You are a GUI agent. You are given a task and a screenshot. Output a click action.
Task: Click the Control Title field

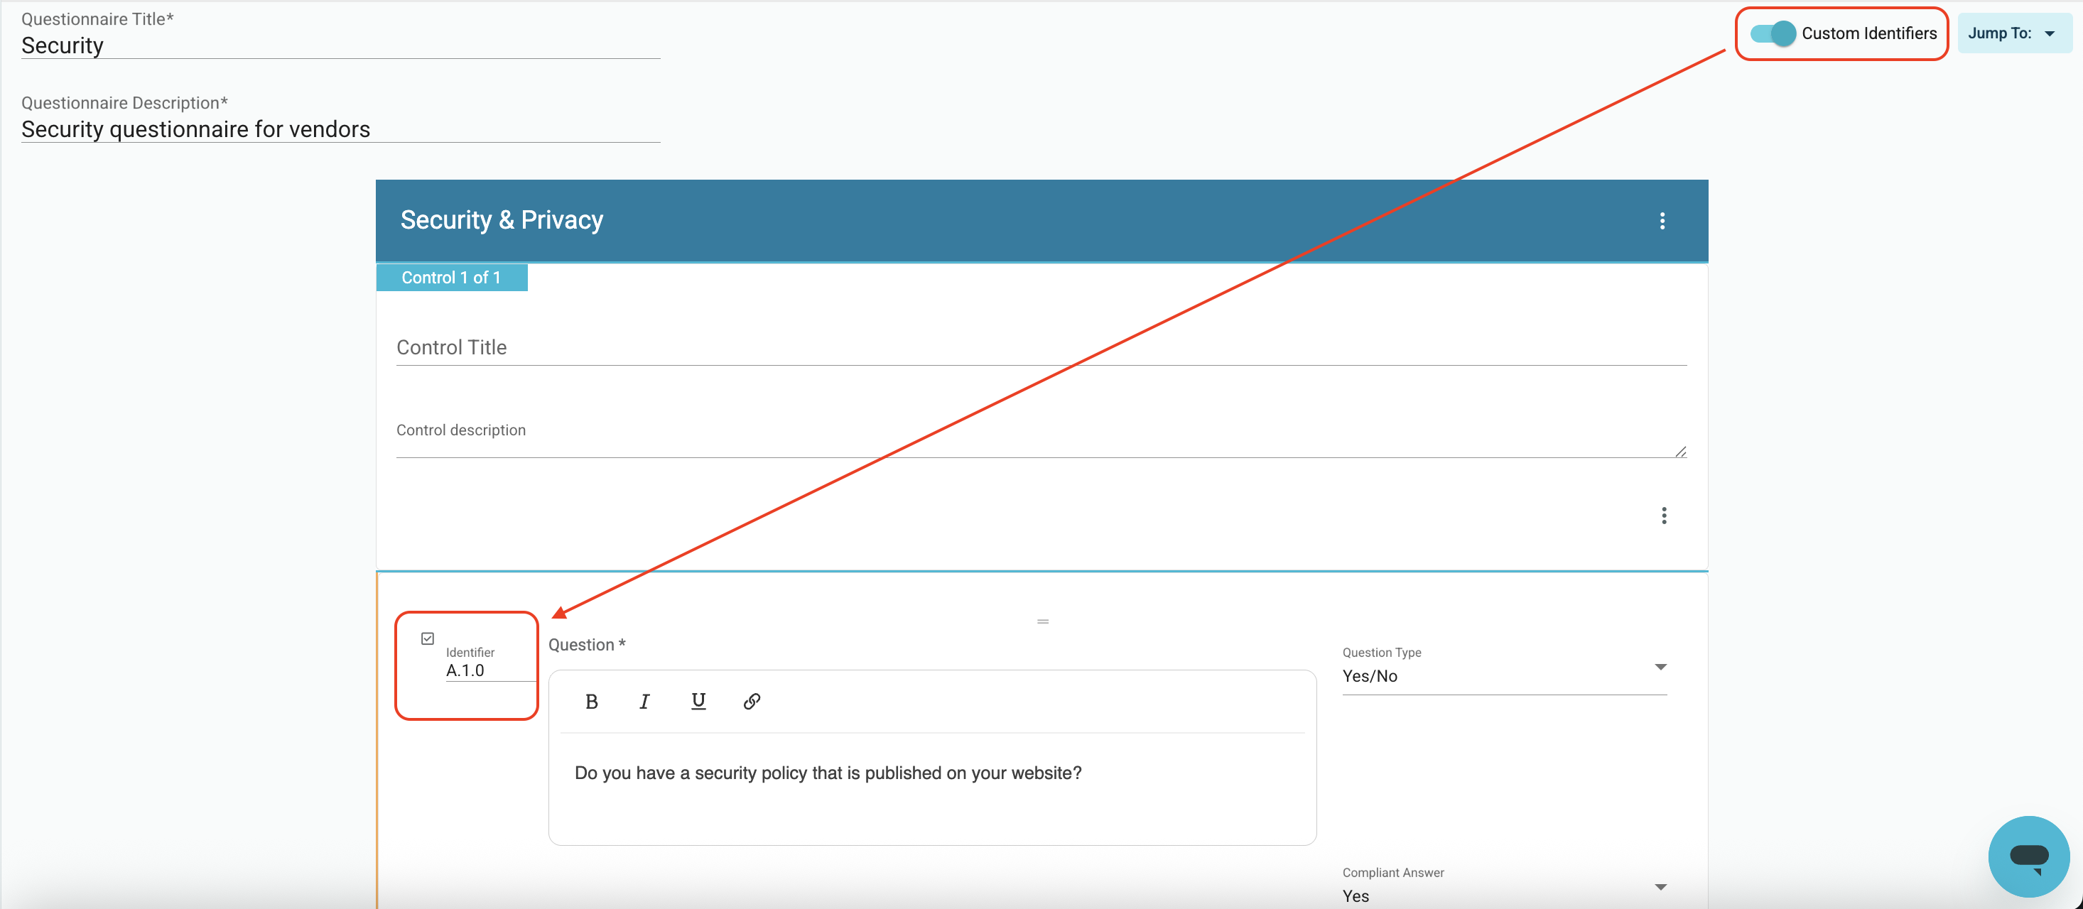1041,347
